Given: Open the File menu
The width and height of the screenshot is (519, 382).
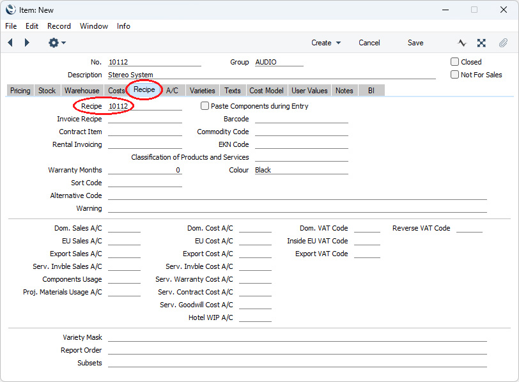Looking at the screenshot, I should [x=11, y=26].
